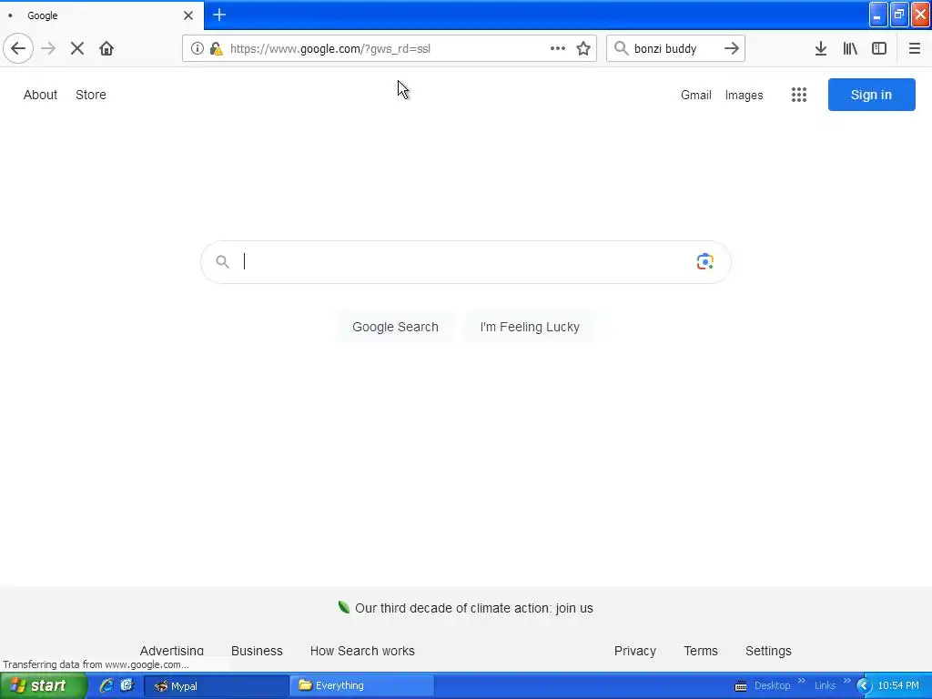This screenshot has width=932, height=699.
Task: Switch to Everything in the taskbar
Action: (361, 685)
